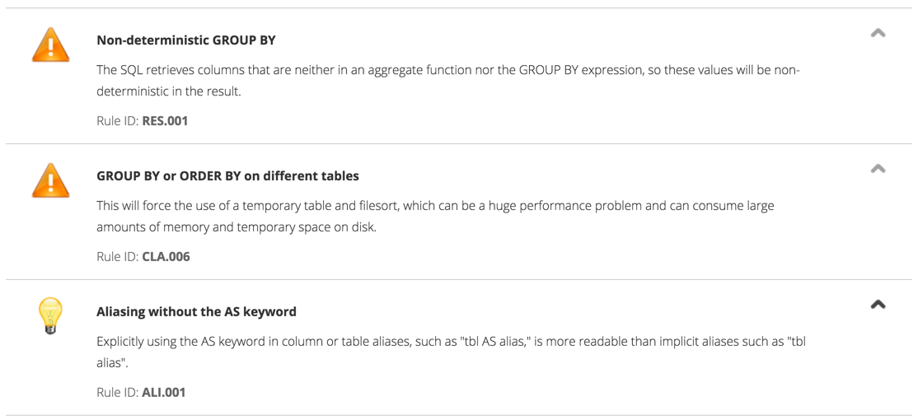This screenshot has width=918, height=420.
Task: Click rule code RES.001
Action: [x=165, y=120]
